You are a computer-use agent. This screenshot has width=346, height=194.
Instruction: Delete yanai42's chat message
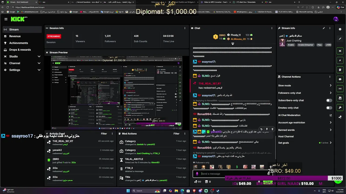point(272,129)
